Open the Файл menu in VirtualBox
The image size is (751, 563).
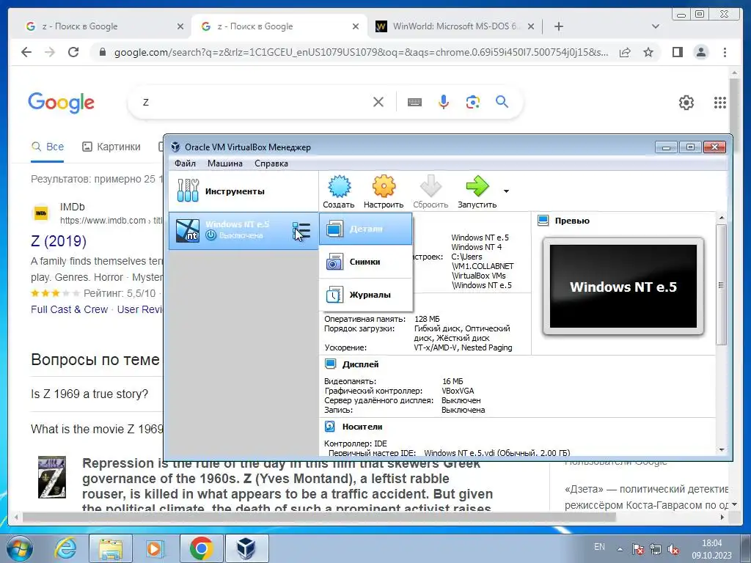point(185,163)
